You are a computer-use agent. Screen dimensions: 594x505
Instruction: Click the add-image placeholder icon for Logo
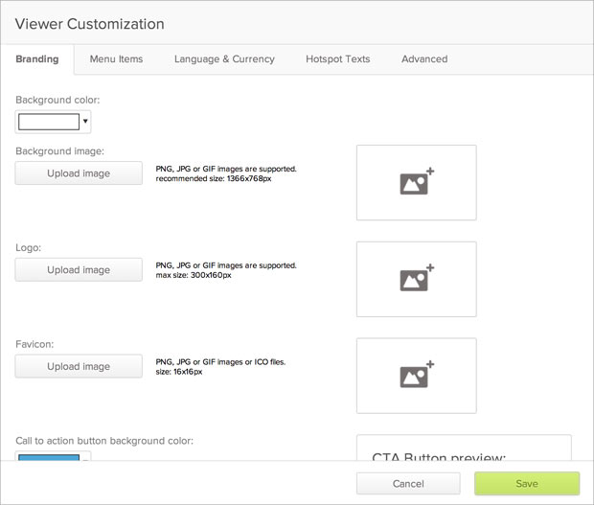[x=417, y=279]
